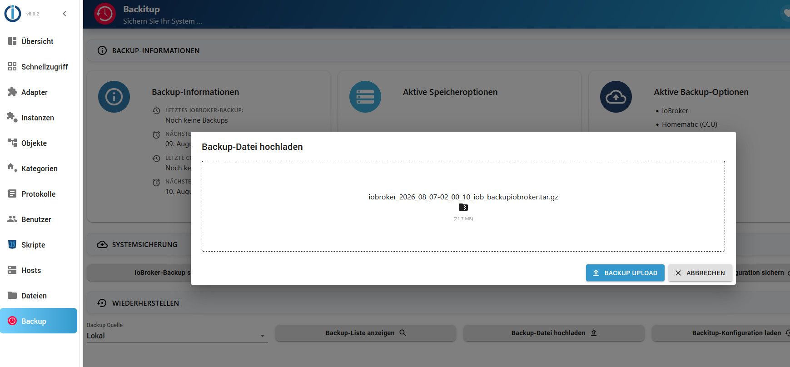Click the Benutzer people icon

coord(12,219)
